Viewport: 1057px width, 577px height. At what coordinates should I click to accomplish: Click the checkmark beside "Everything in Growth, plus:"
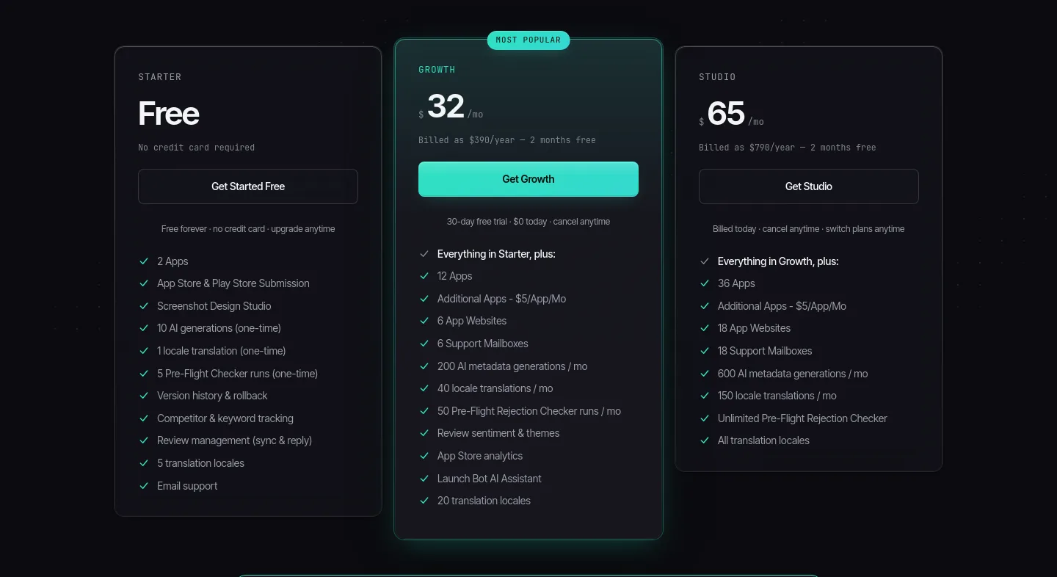point(705,261)
